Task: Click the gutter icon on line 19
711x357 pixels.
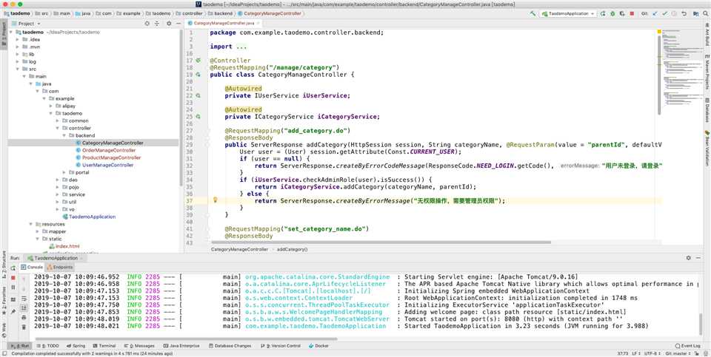Action: tap(198, 75)
